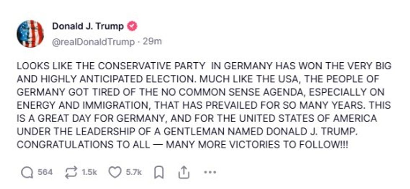Click the 5.7k likes count
Image resolution: width=410 pixels, height=189 pixels.
pos(134,172)
